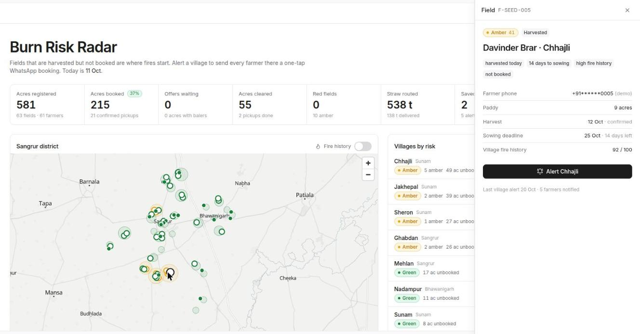Image resolution: width=640 pixels, height=334 pixels.
Task: Click the flame icon beside Fire history
Action: click(x=318, y=147)
